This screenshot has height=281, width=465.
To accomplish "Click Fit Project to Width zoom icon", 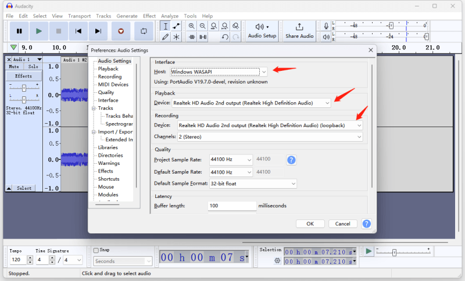I will 225,26.
